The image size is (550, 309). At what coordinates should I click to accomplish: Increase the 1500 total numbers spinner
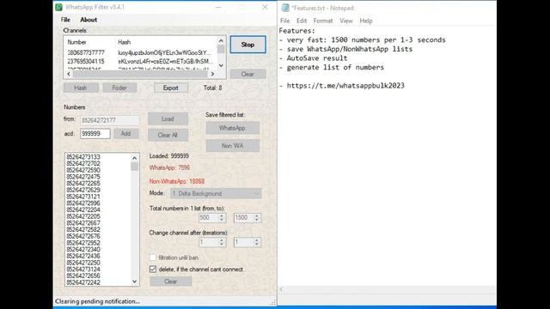pos(257,215)
